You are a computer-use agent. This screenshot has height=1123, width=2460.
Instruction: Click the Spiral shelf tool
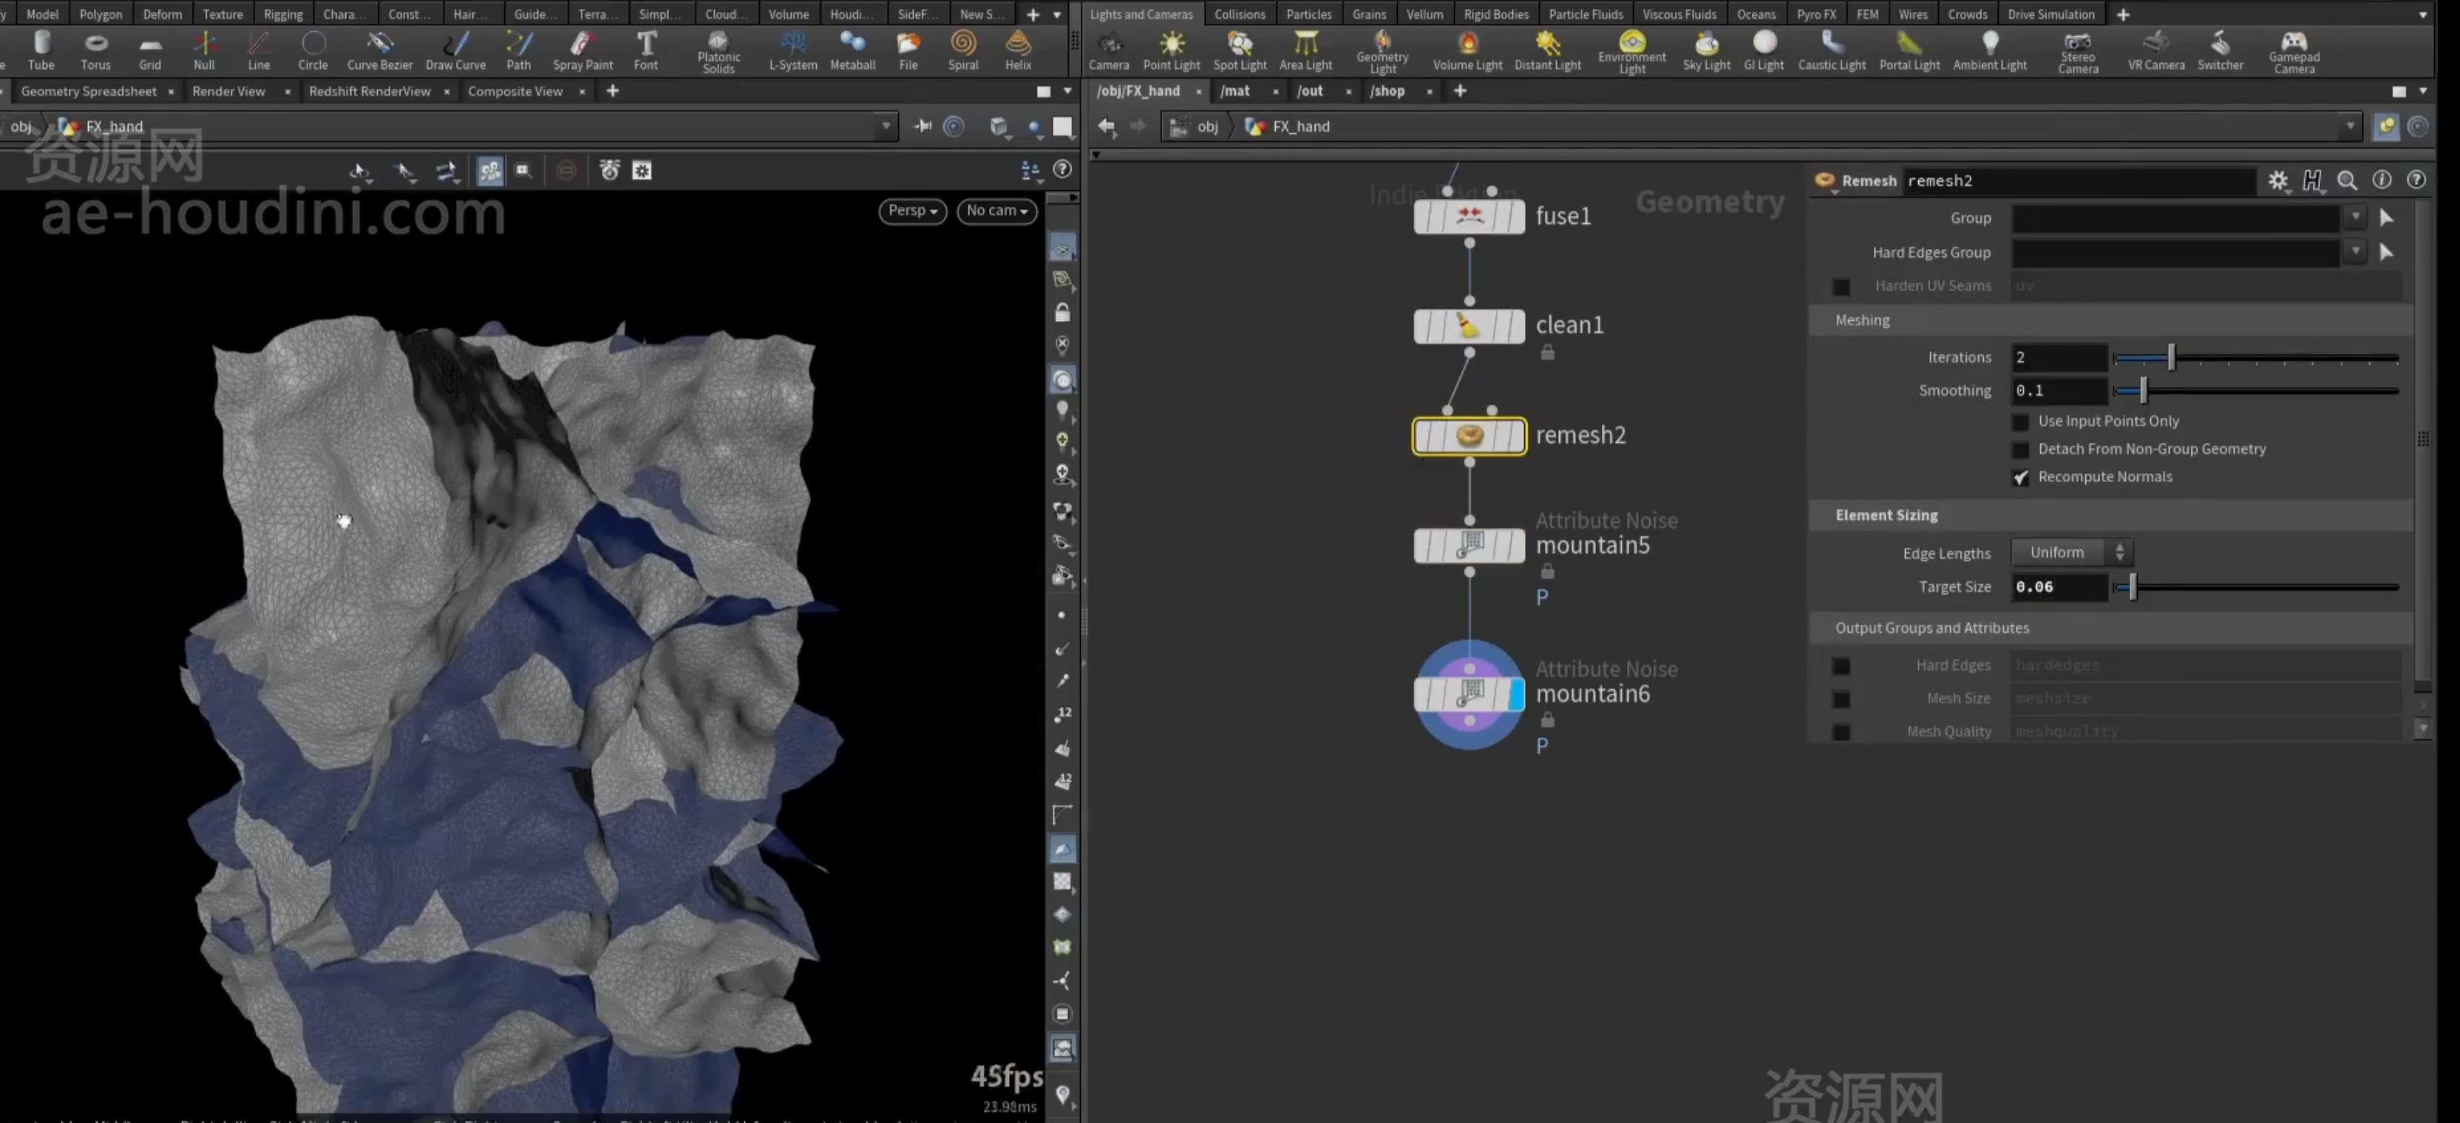point(962,50)
